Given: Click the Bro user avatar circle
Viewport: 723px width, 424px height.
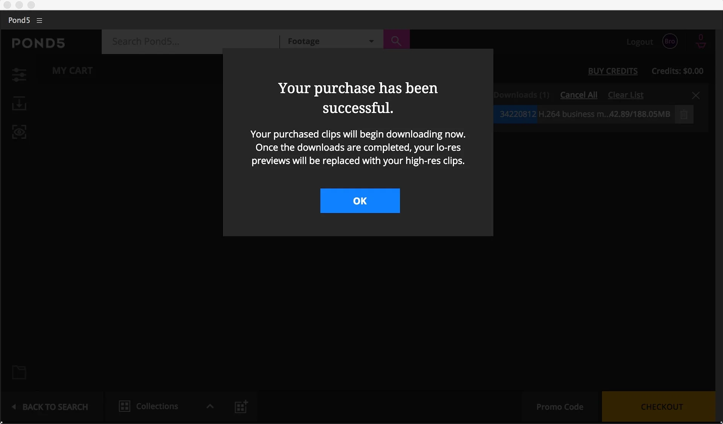Looking at the screenshot, I should 670,41.
